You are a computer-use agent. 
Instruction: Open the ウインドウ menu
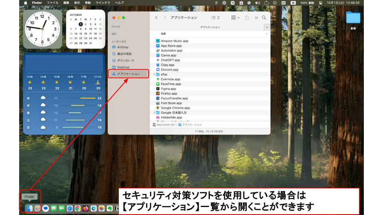[x=103, y=2]
